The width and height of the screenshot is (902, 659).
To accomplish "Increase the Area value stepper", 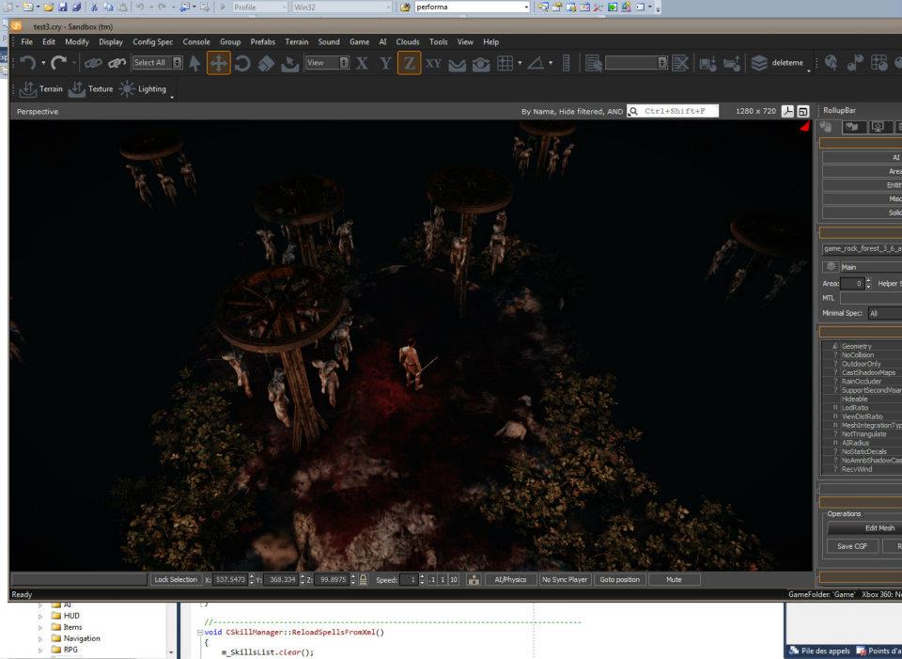I will [x=868, y=280].
